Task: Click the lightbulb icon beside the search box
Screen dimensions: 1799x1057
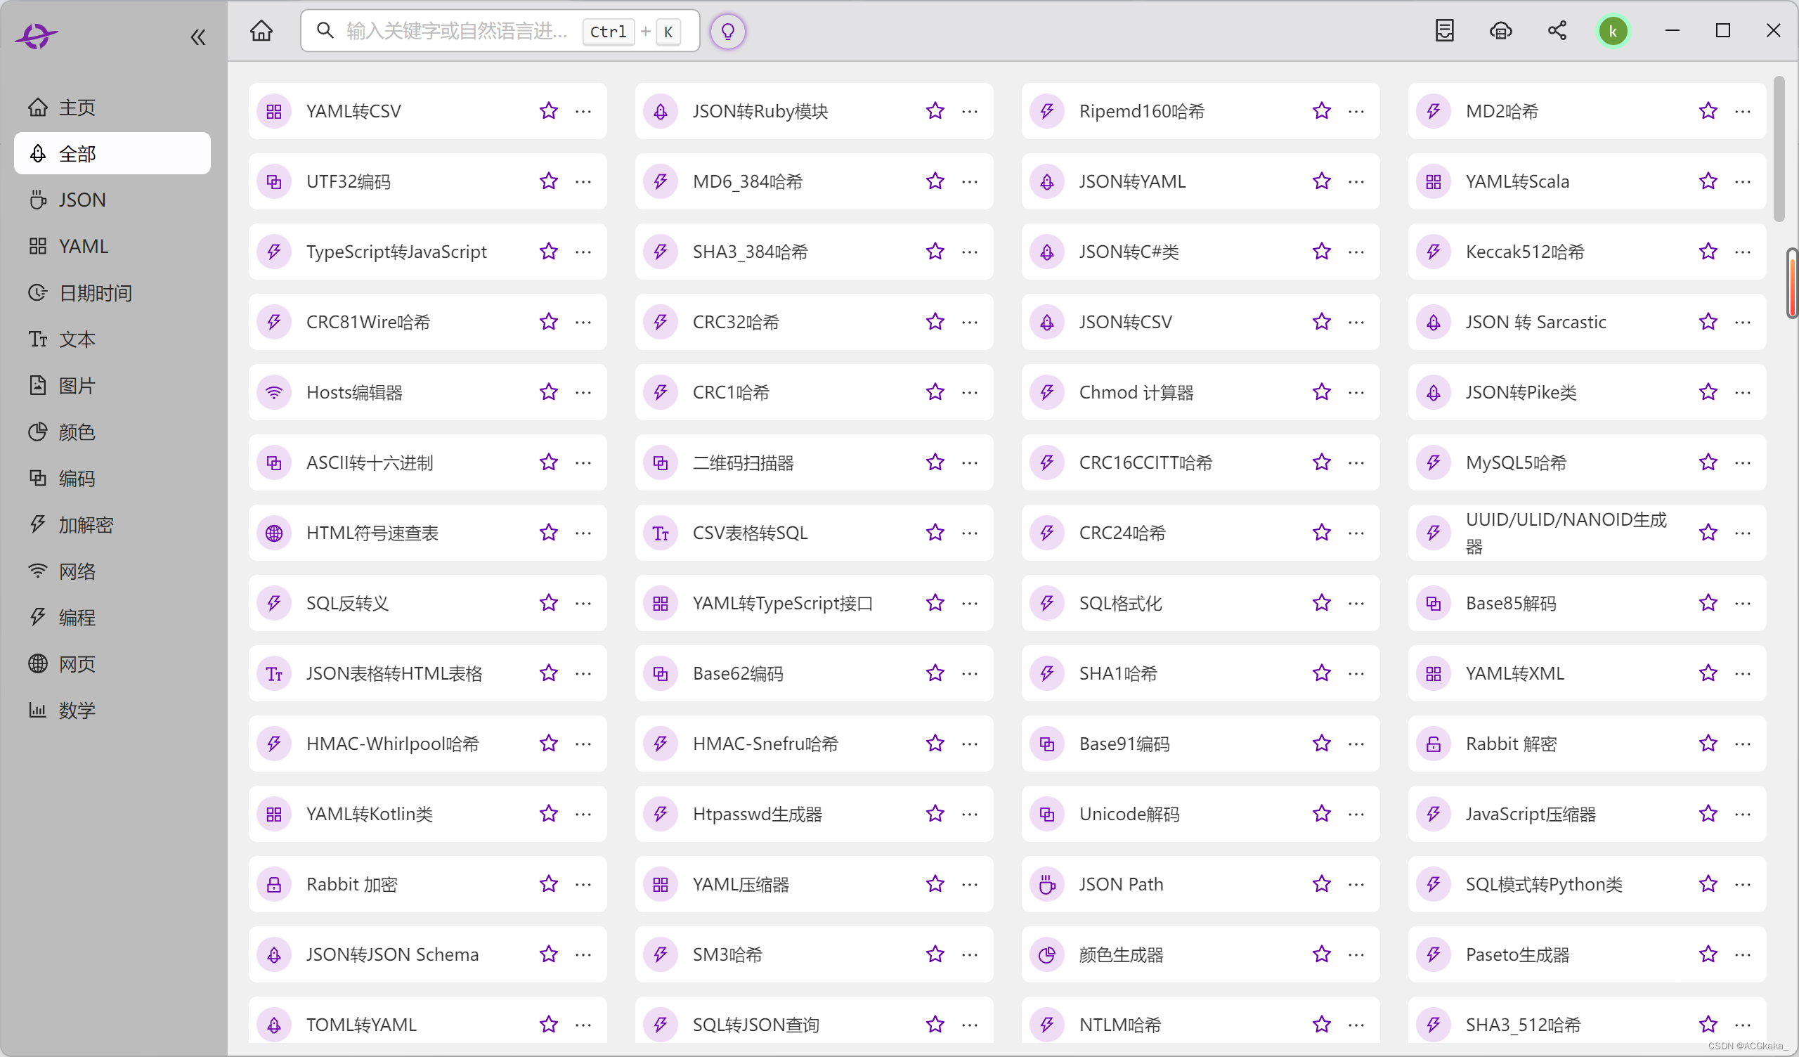Action: coord(727,32)
